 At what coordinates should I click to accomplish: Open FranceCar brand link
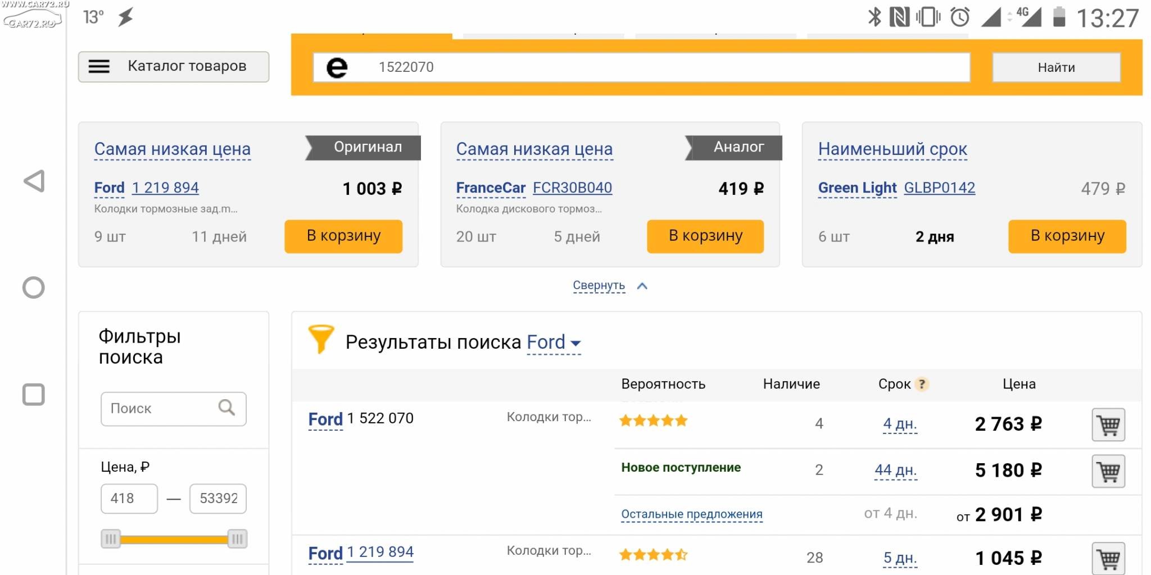pos(491,188)
